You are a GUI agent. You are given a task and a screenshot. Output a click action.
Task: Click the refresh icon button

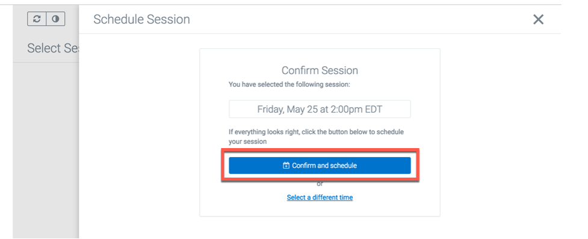tap(37, 19)
